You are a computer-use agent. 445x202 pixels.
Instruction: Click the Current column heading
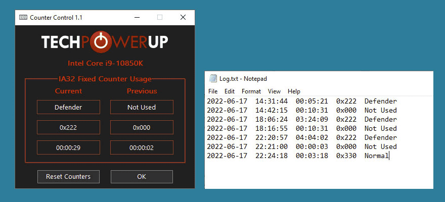(68, 91)
